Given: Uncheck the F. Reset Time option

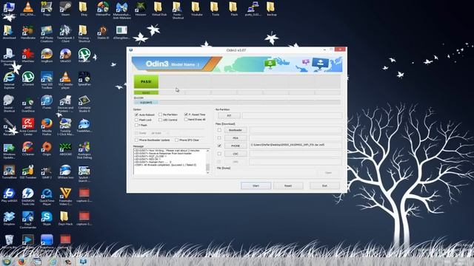Looking at the screenshot, I should [186, 115].
